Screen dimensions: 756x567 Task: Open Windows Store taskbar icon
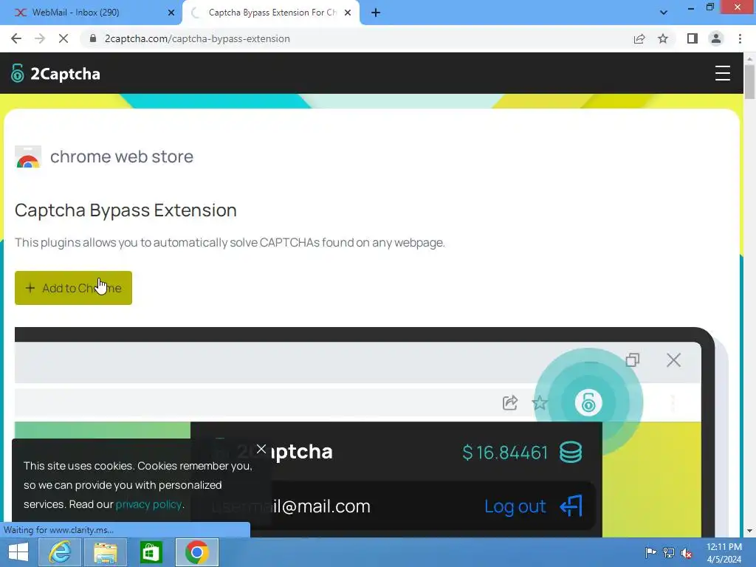[x=151, y=552]
